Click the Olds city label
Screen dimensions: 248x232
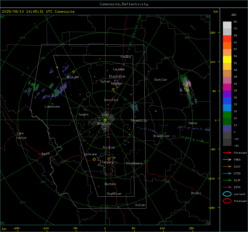point(105,115)
